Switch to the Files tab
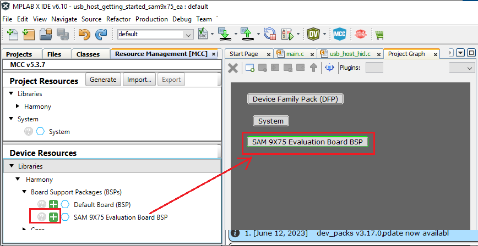Viewport: 478px width, 246px height. point(54,54)
